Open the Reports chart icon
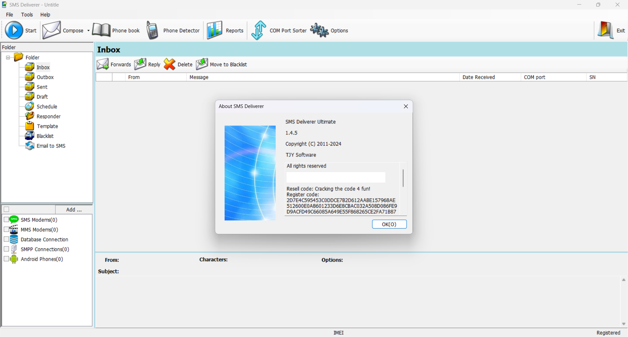The width and height of the screenshot is (628, 337). [215, 30]
